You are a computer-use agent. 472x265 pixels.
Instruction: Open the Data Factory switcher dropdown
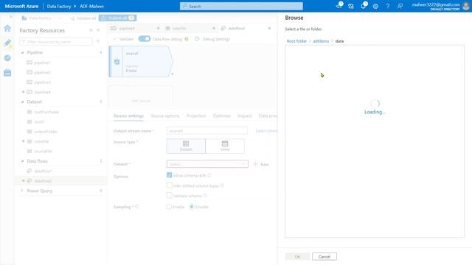[x=41, y=18]
